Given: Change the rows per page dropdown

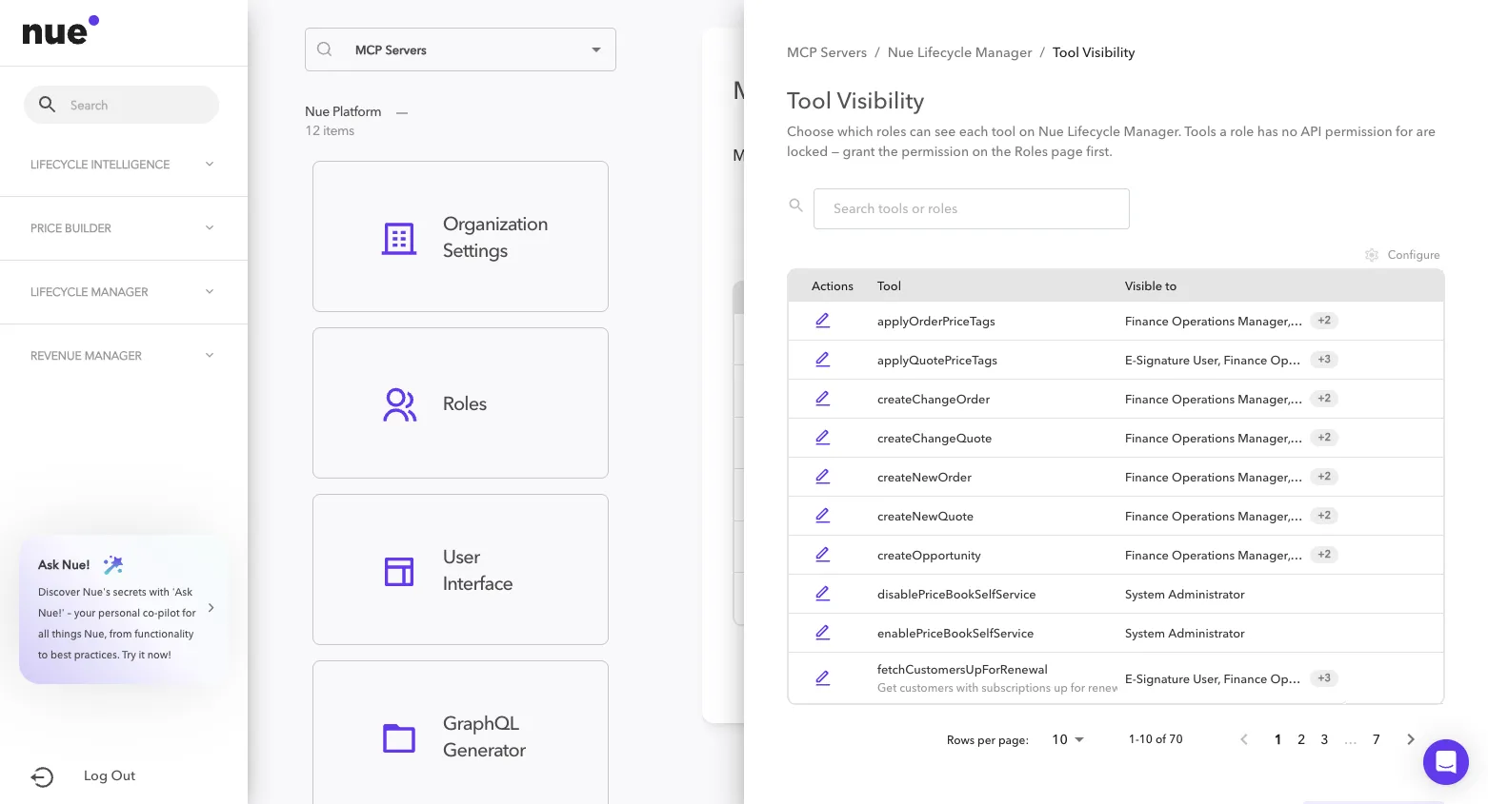Looking at the screenshot, I should 1068,739.
